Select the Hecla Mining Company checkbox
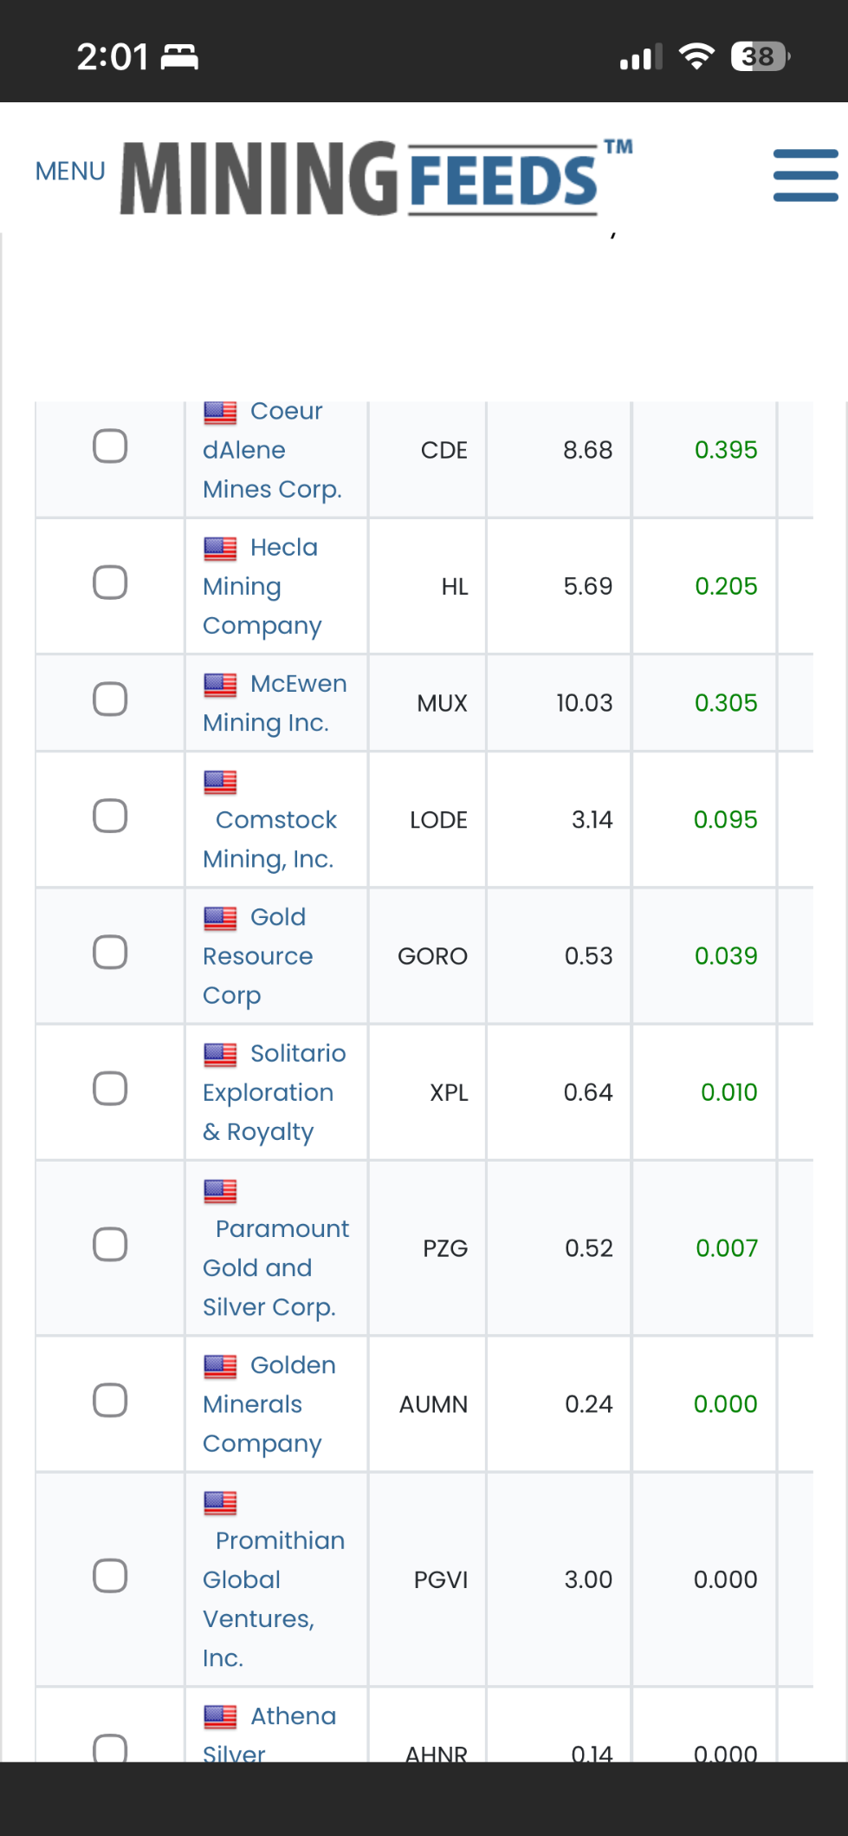Screen dimensions: 848x1836 coord(110,583)
